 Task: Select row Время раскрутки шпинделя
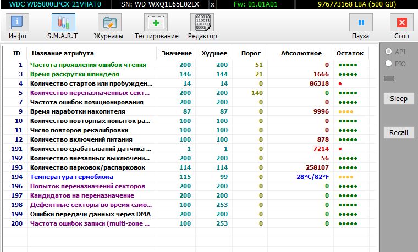coord(190,74)
